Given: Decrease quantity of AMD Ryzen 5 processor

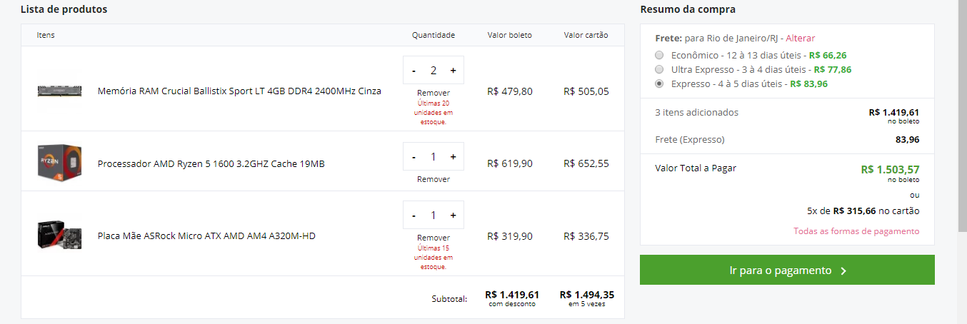Looking at the screenshot, I should coord(414,156).
